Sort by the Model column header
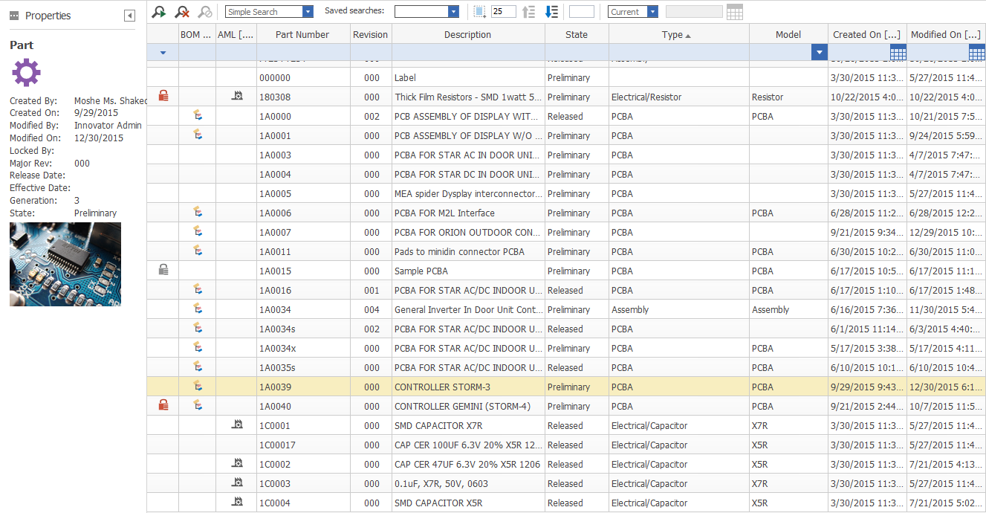 pos(788,34)
